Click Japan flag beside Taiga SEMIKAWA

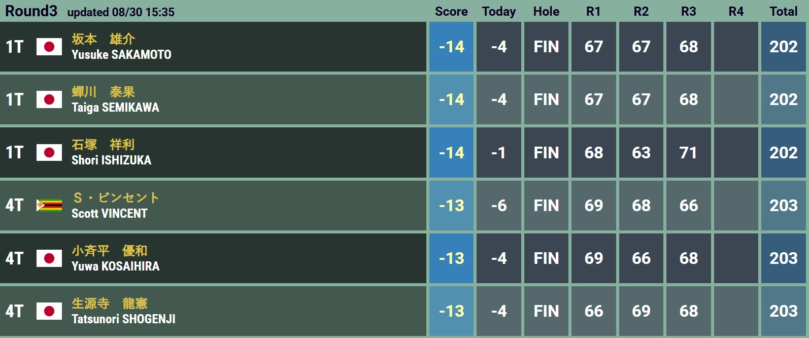49,99
